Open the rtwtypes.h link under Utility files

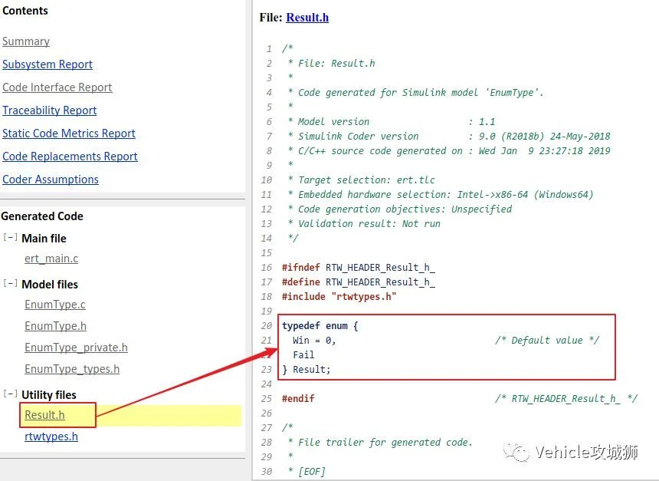51,437
